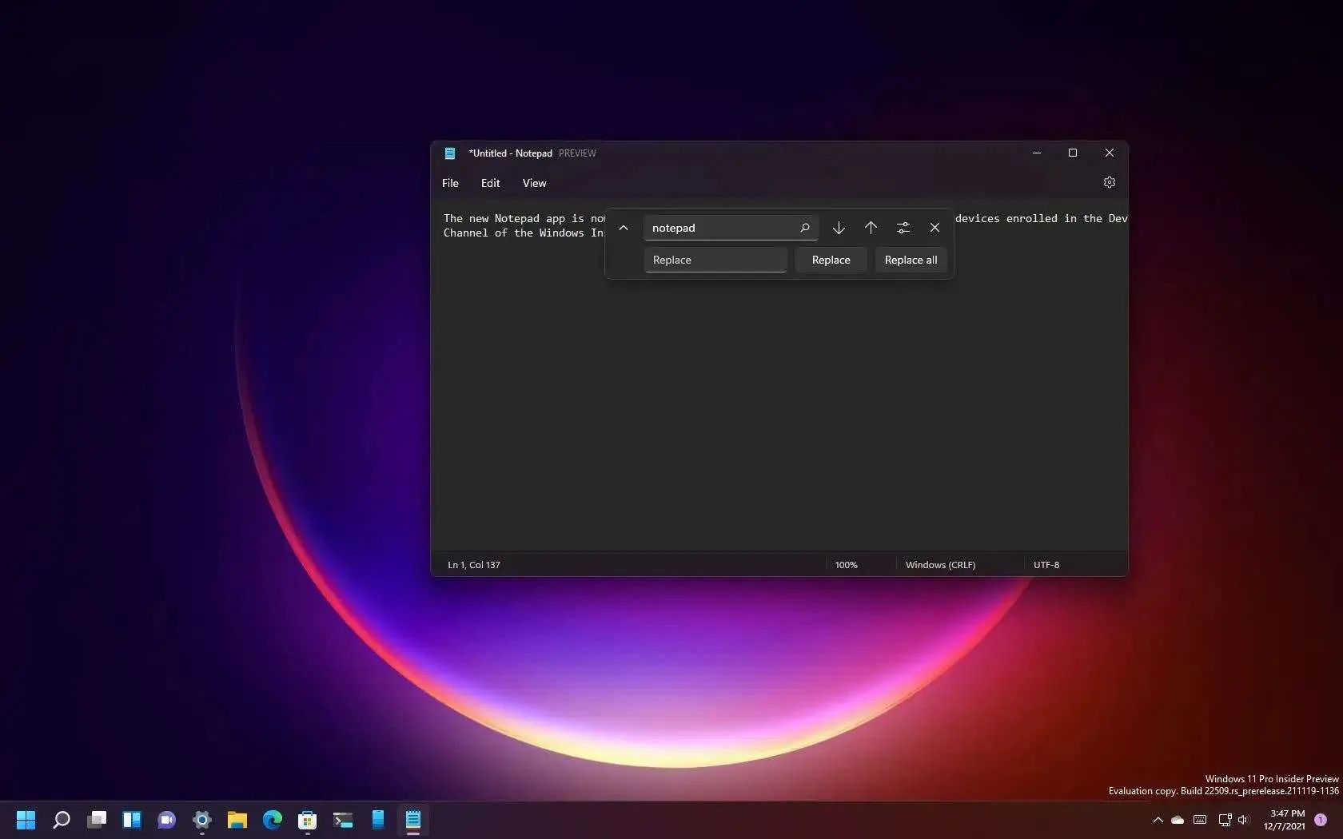Show hidden tray icons
This screenshot has height=839, width=1343.
point(1157,820)
